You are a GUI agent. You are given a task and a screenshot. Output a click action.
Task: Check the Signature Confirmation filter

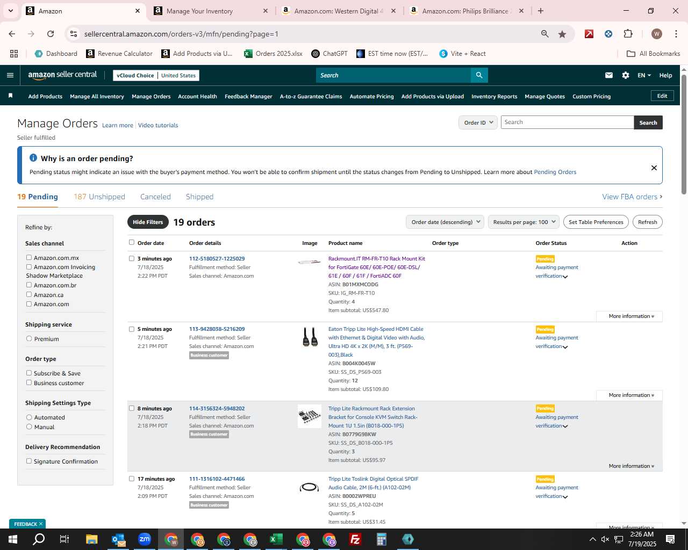pos(29,461)
